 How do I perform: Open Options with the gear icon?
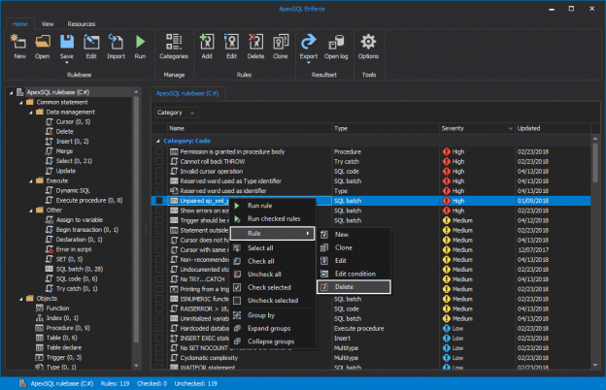pos(368,46)
